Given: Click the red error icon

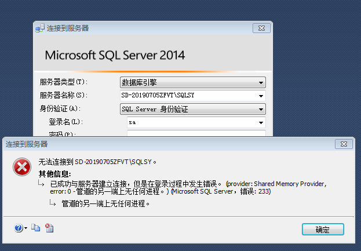Looking at the screenshot, I should pyautogui.click(x=22, y=167).
